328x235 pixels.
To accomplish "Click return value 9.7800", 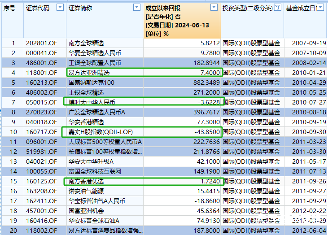I will pyautogui.click(x=210, y=53).
